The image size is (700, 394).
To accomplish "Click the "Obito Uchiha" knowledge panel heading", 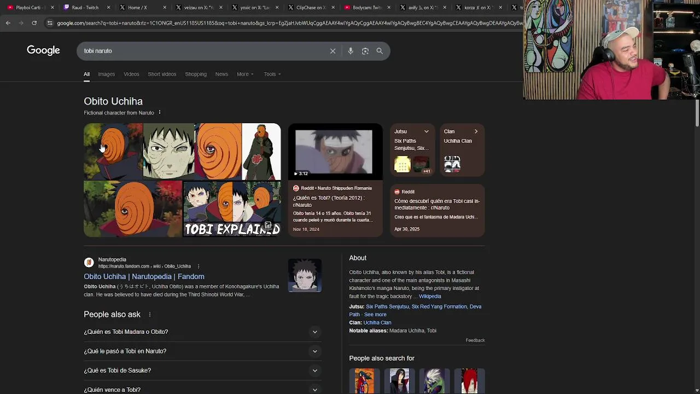I will (113, 101).
